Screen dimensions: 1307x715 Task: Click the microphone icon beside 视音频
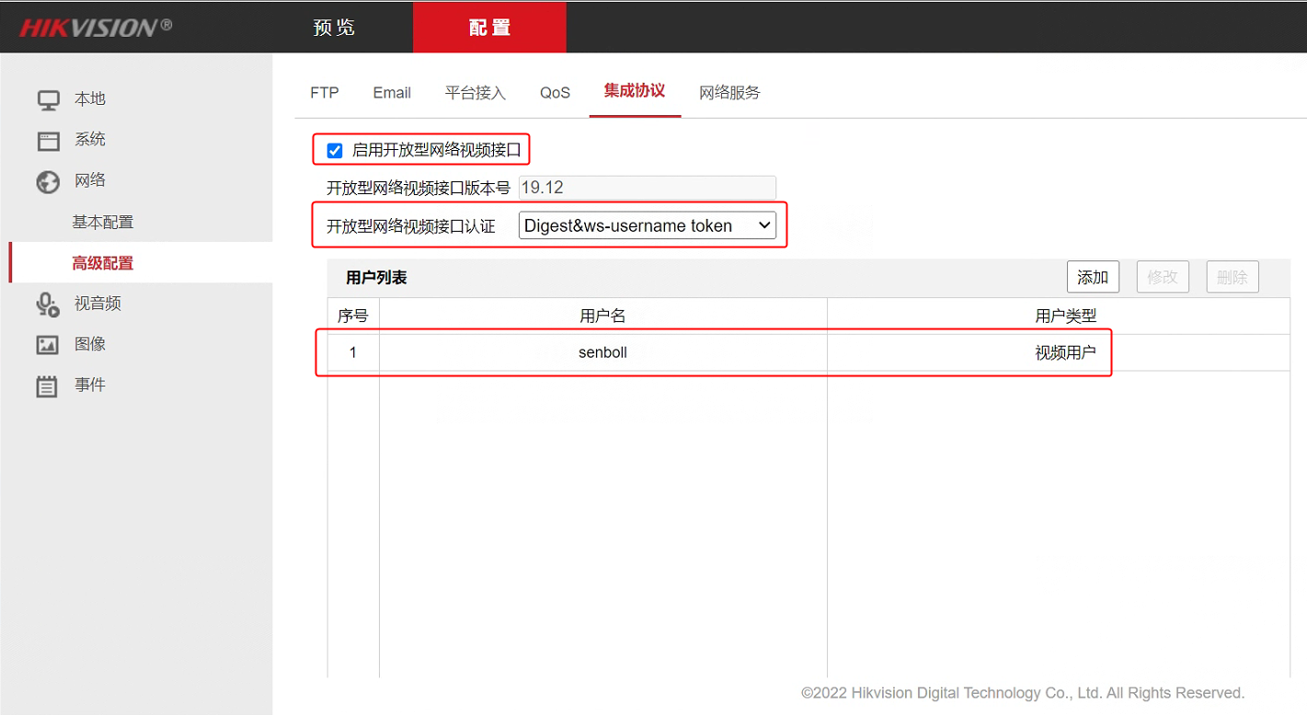pos(48,304)
